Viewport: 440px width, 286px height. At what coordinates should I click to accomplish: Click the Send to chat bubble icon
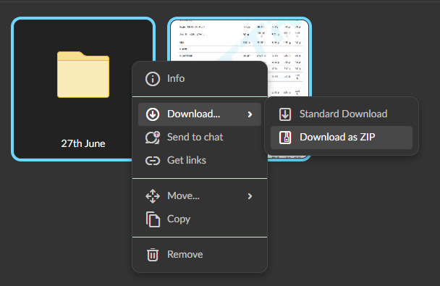click(153, 138)
